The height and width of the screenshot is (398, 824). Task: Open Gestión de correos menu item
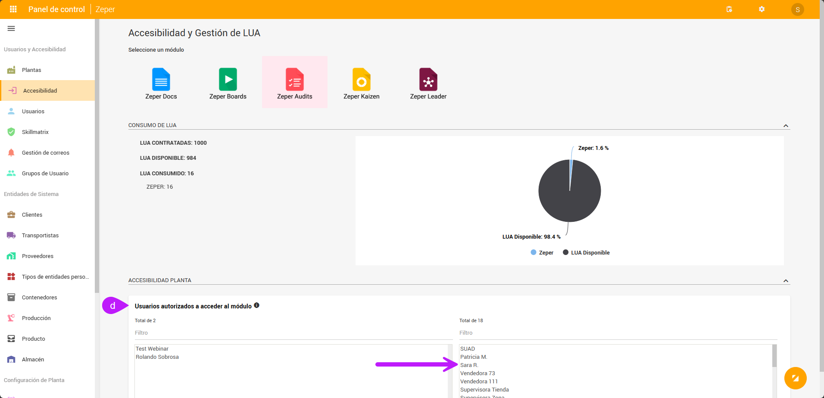tap(47, 152)
